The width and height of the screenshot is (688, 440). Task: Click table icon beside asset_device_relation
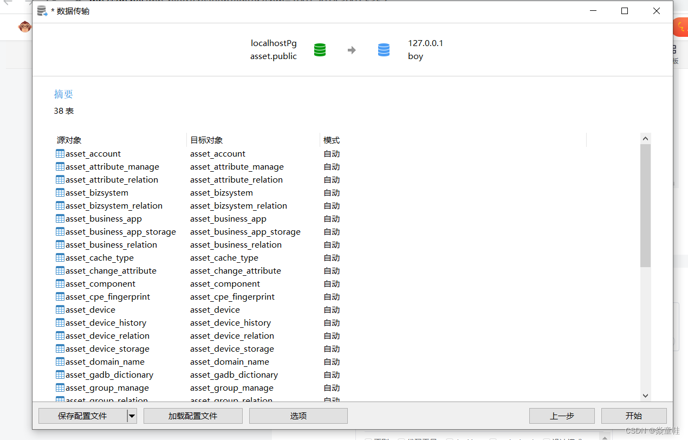[x=60, y=336]
